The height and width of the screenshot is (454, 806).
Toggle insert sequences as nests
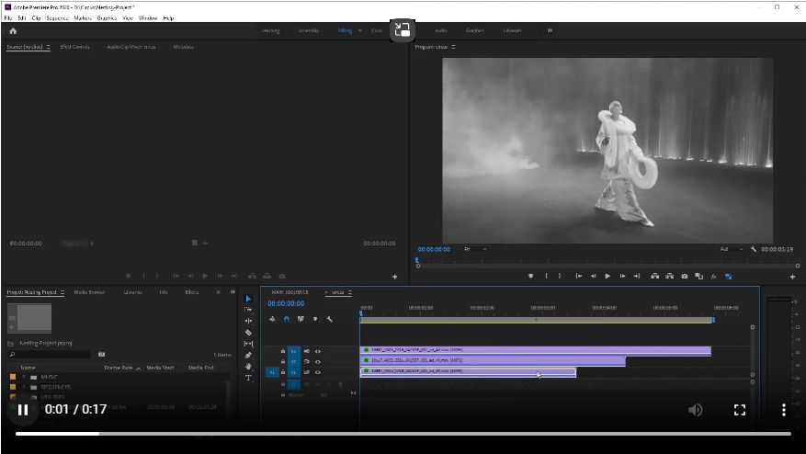coord(272,319)
